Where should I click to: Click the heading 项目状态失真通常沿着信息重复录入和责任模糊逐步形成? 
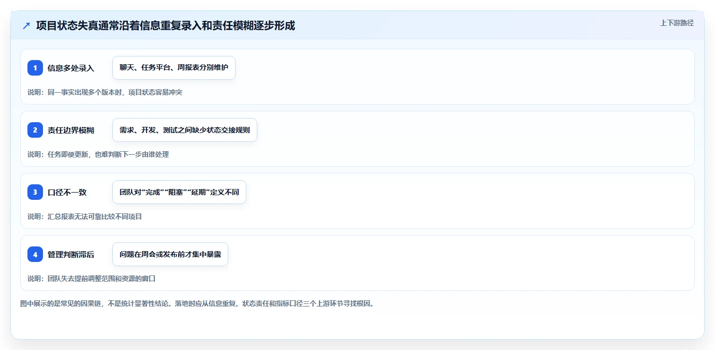[x=166, y=25]
